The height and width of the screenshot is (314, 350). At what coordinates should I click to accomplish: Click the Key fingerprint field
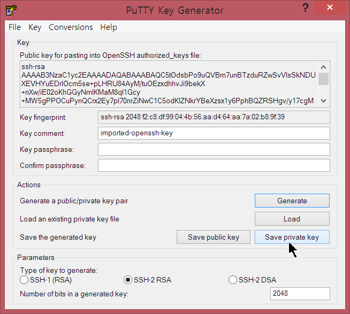pos(214,117)
